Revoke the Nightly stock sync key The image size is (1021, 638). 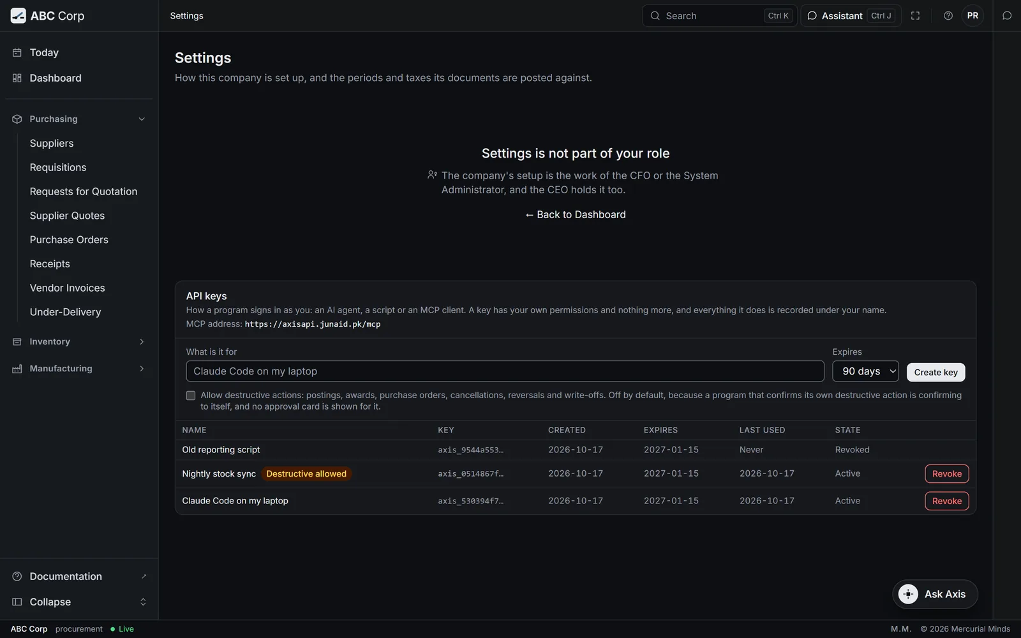[946, 473]
